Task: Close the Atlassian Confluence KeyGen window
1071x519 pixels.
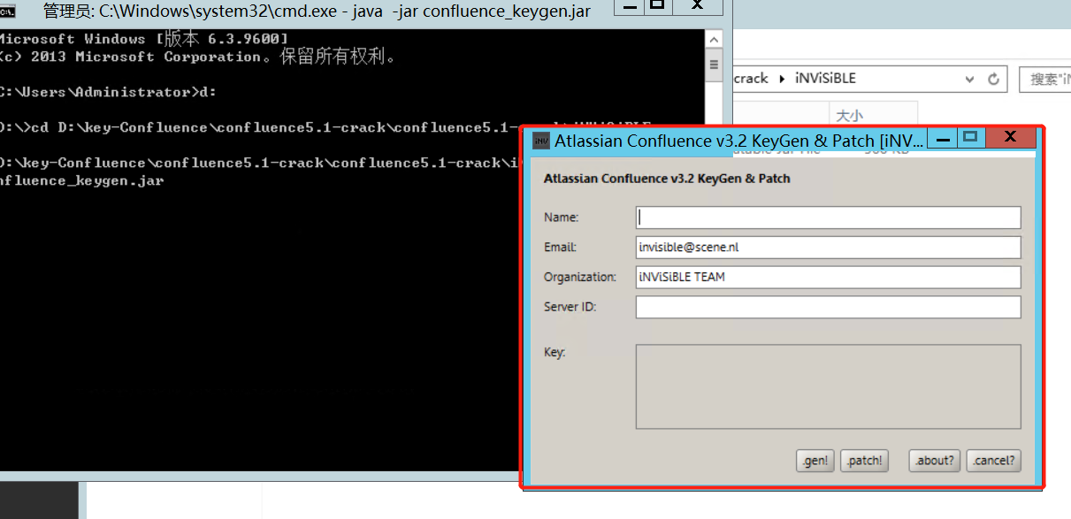Action: (x=1010, y=138)
